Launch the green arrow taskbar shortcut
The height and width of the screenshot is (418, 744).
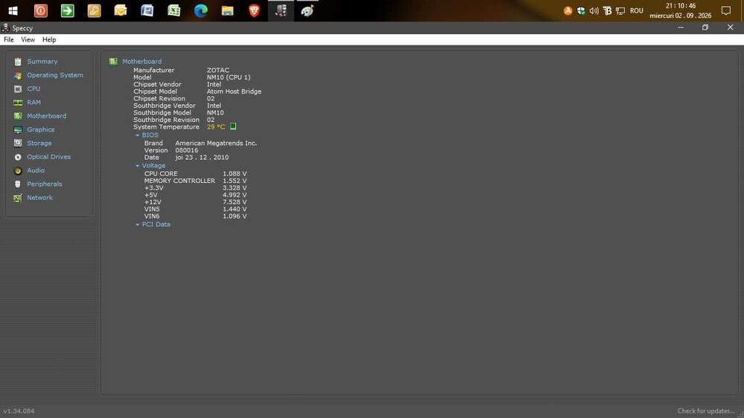68,10
